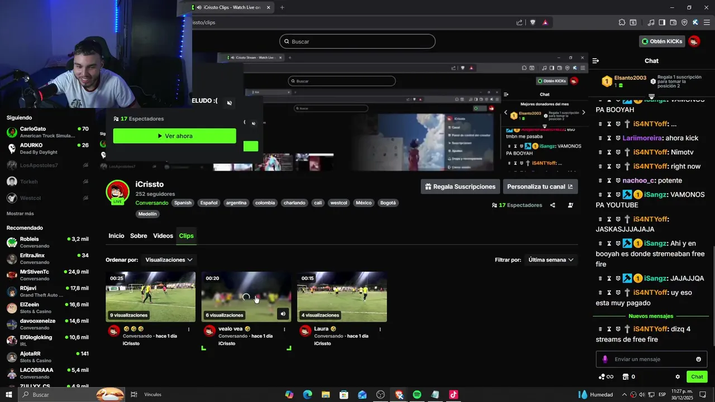Open the chat shop icon
The width and height of the screenshot is (715, 402).
626,377
